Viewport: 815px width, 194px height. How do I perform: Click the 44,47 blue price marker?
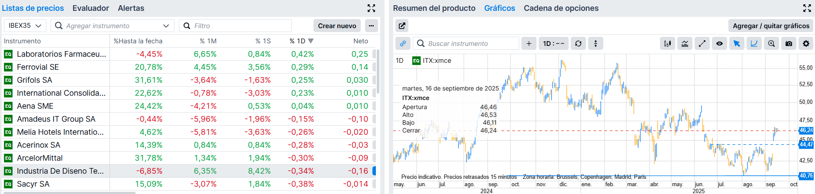[x=806, y=145]
